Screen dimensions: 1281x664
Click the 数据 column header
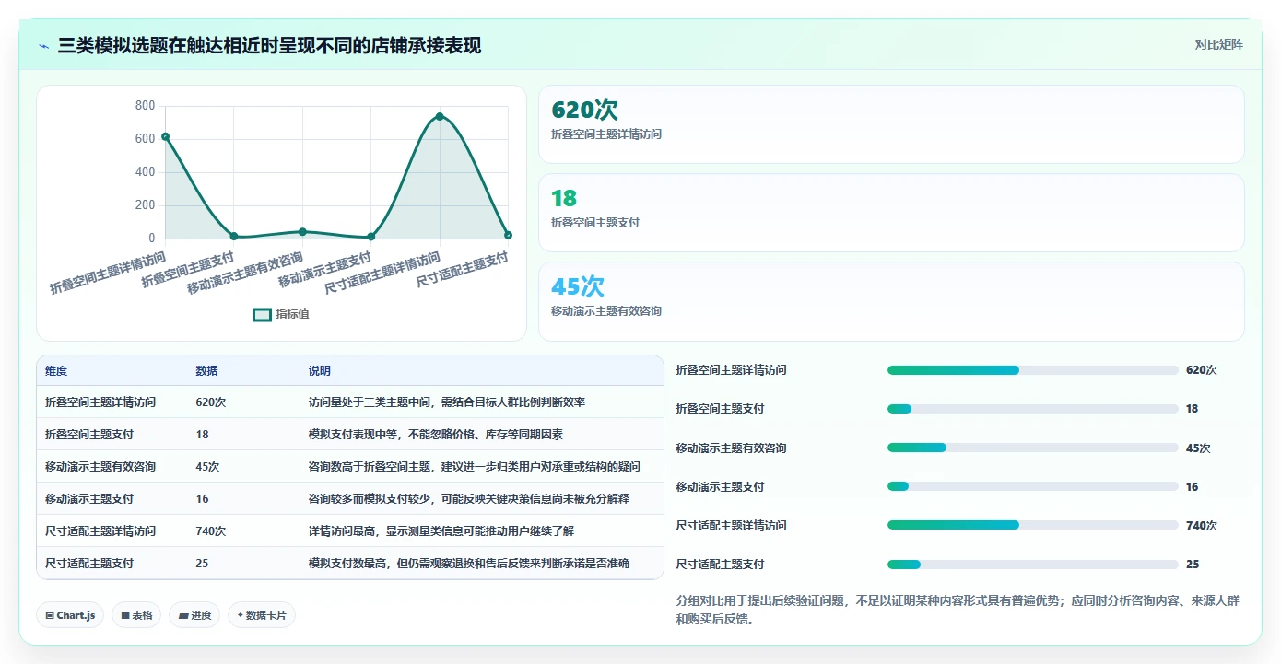tap(207, 371)
